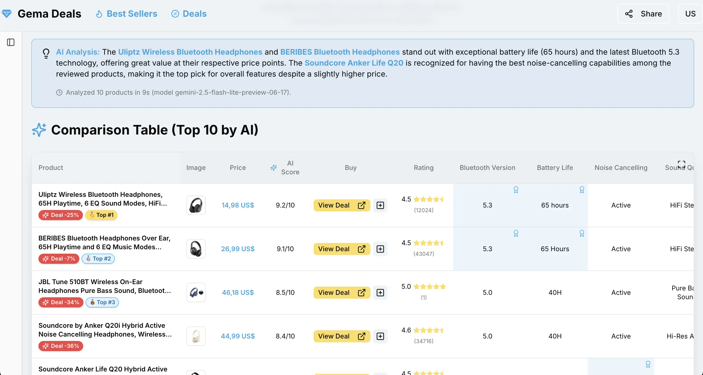Screen dimensions: 703x375
Task: Add Uliptz headphones to compare
Action: 380,205
